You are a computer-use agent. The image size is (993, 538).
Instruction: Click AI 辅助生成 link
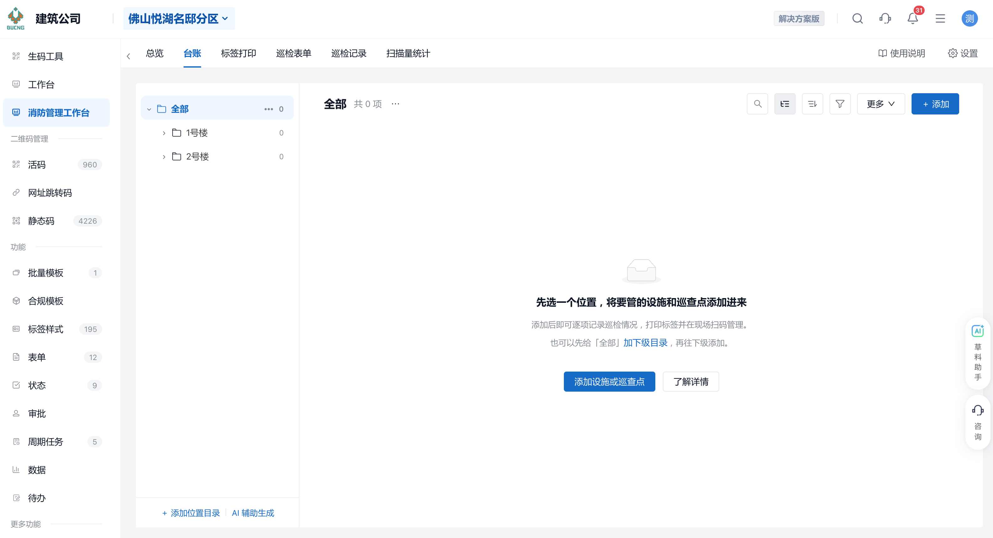click(253, 513)
